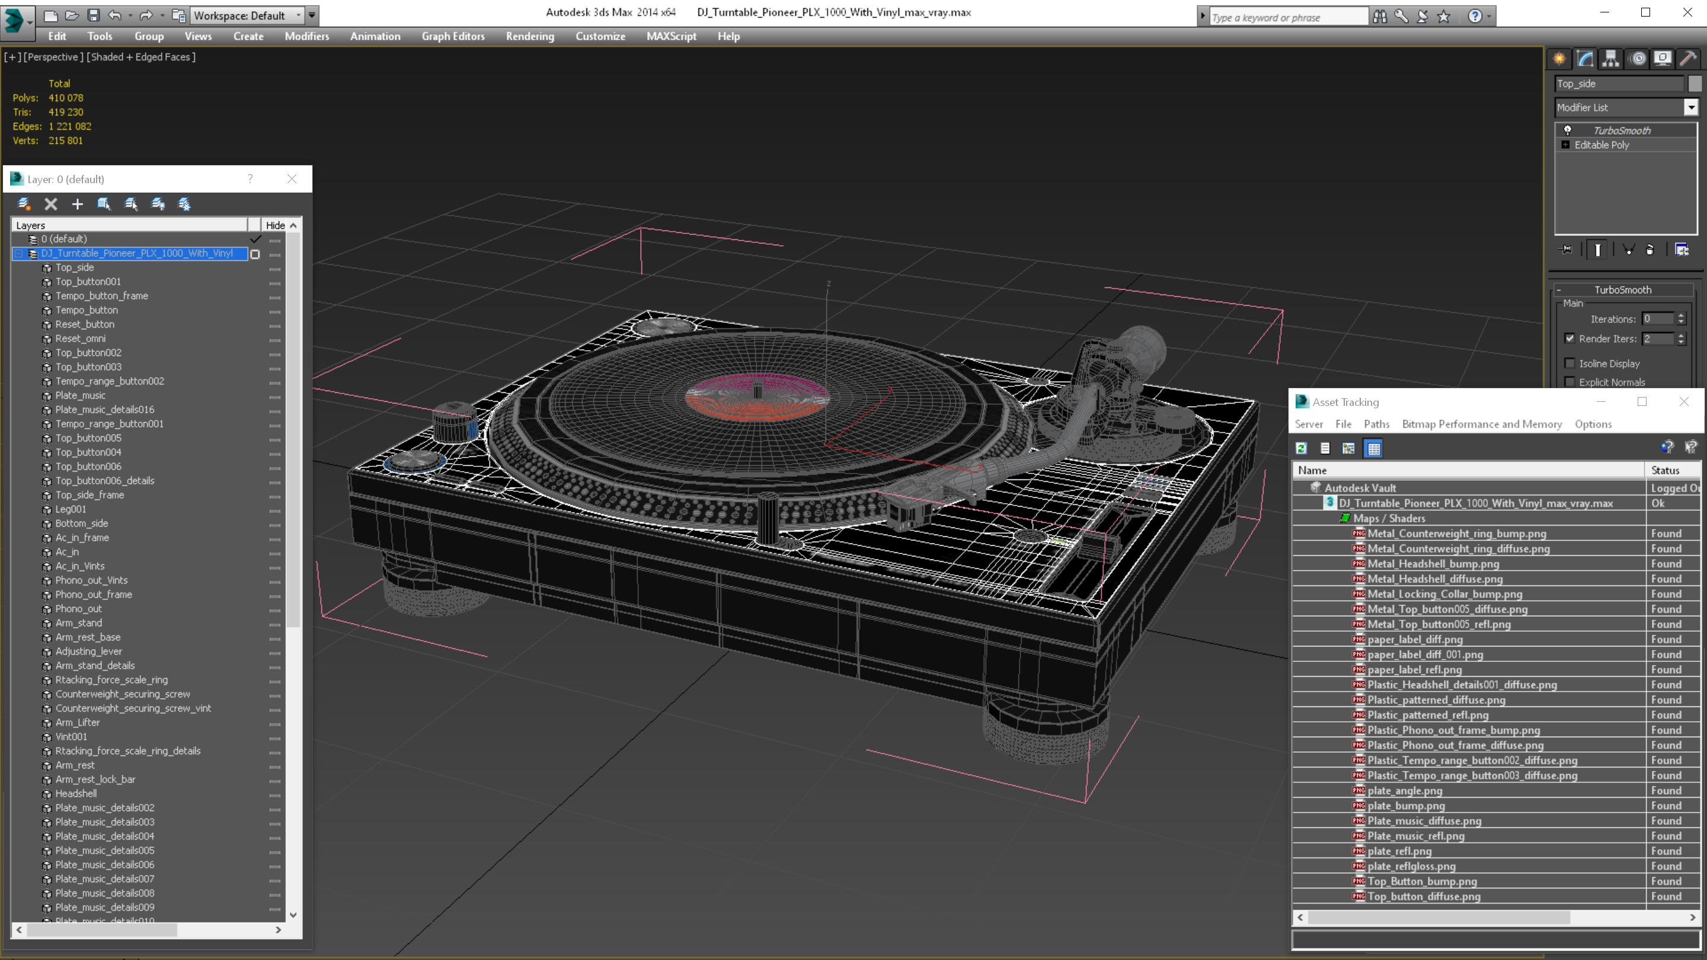Refresh the Asset Tracking list
The height and width of the screenshot is (960, 1707).
click(x=1302, y=449)
